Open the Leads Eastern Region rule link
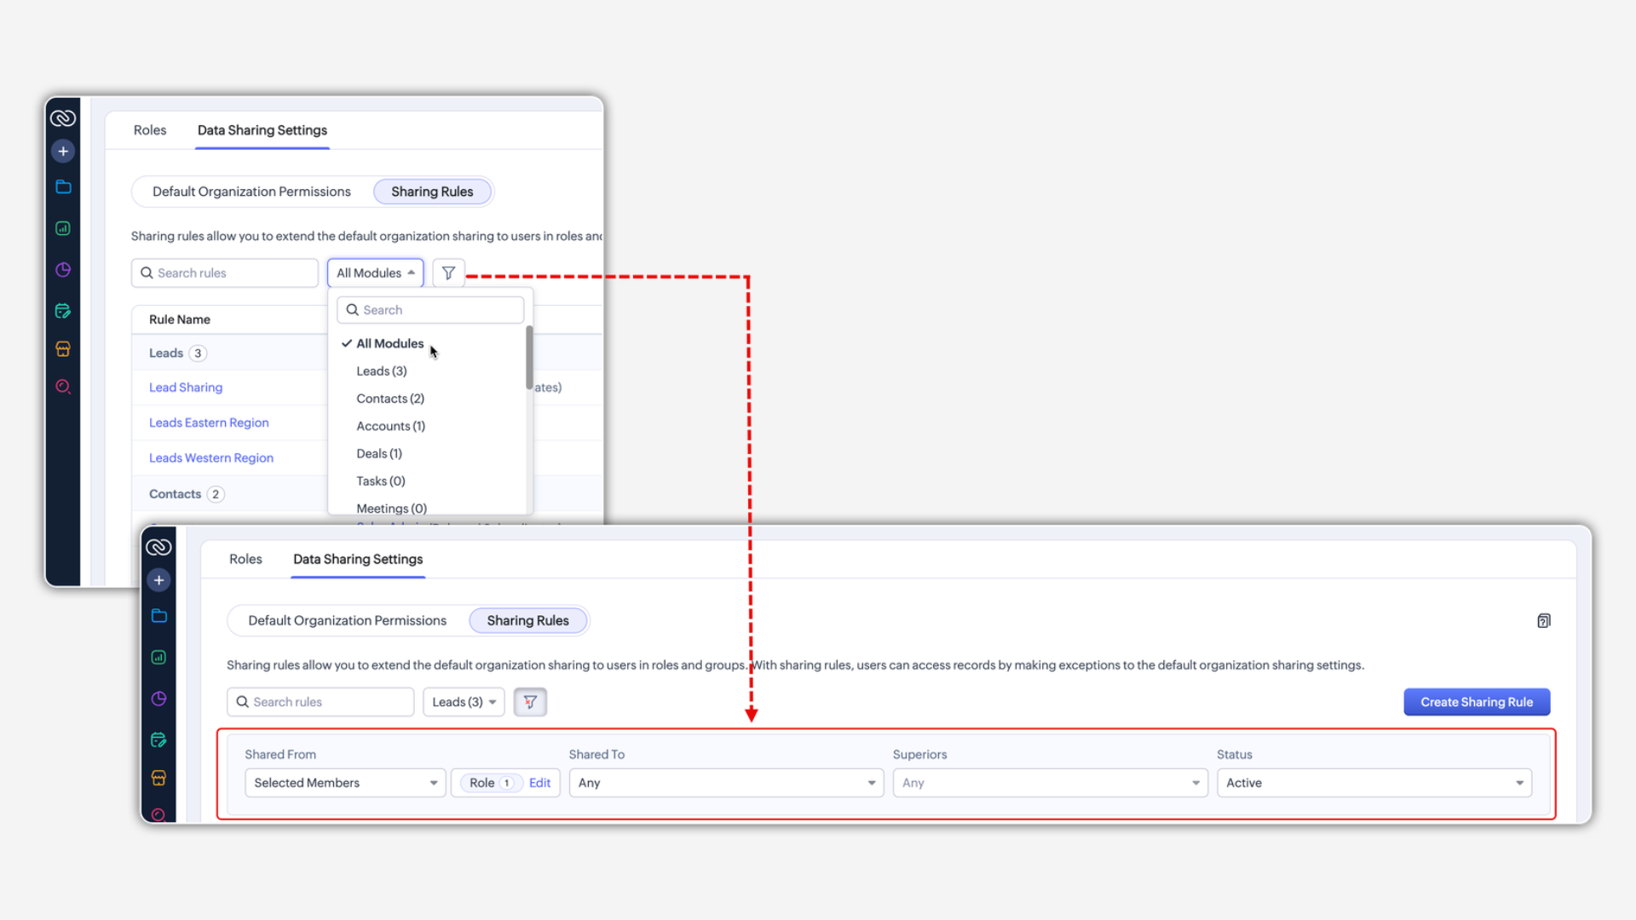 [x=209, y=423]
